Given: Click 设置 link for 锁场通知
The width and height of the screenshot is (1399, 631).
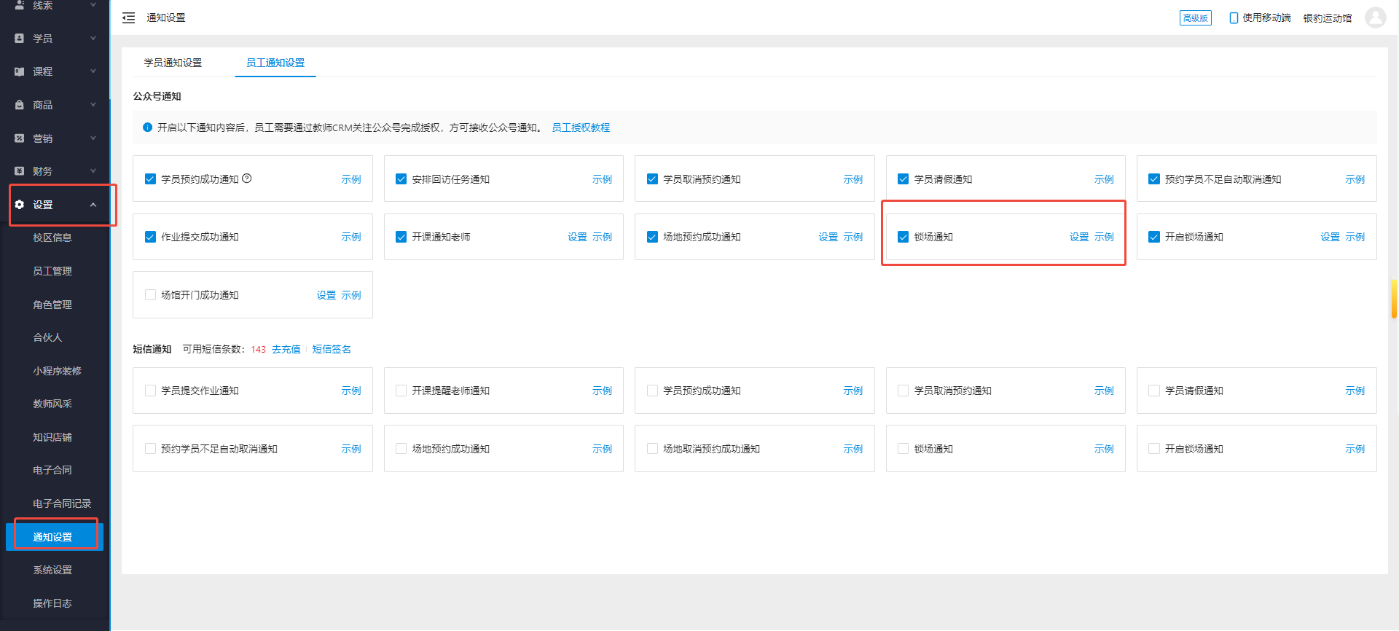Looking at the screenshot, I should (x=1079, y=237).
